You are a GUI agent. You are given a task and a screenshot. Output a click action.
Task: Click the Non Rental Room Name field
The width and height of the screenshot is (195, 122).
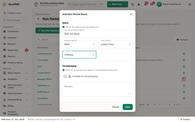pos(97,34)
